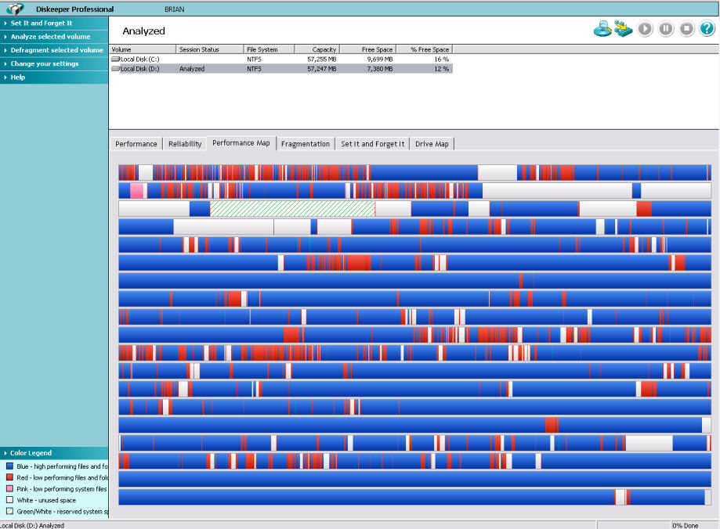Click the 9,699 MB free space cell
720x529 pixels.
[x=380, y=59]
